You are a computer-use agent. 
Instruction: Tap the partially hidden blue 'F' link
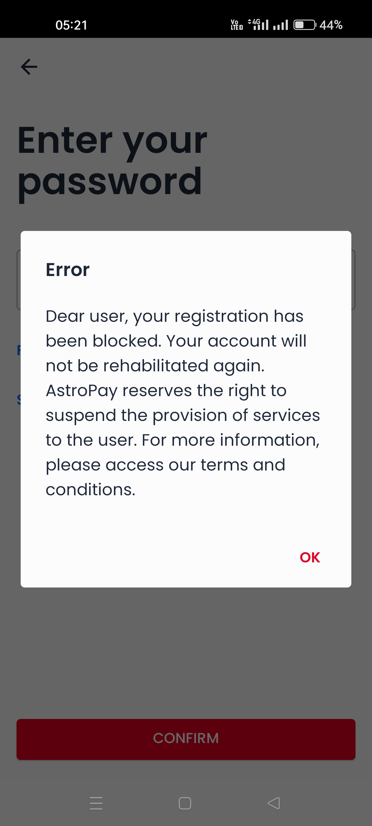pyautogui.click(x=19, y=350)
